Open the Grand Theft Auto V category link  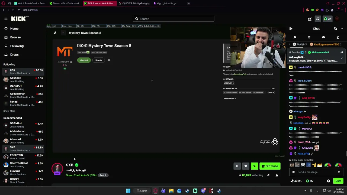point(81,175)
